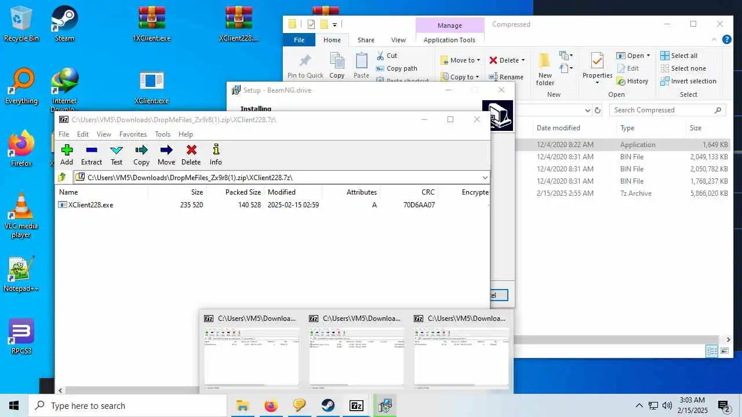Screen dimensions: 742x417
Task: Open File Explorer from the taskbar
Action: (242, 405)
